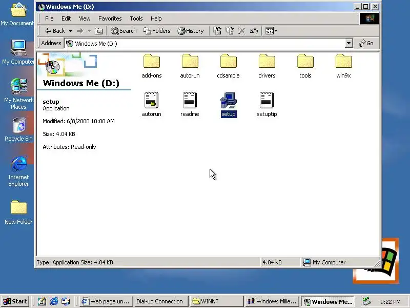Switch to Web page un... taskbar button
The height and width of the screenshot is (308, 410).
pos(106,301)
